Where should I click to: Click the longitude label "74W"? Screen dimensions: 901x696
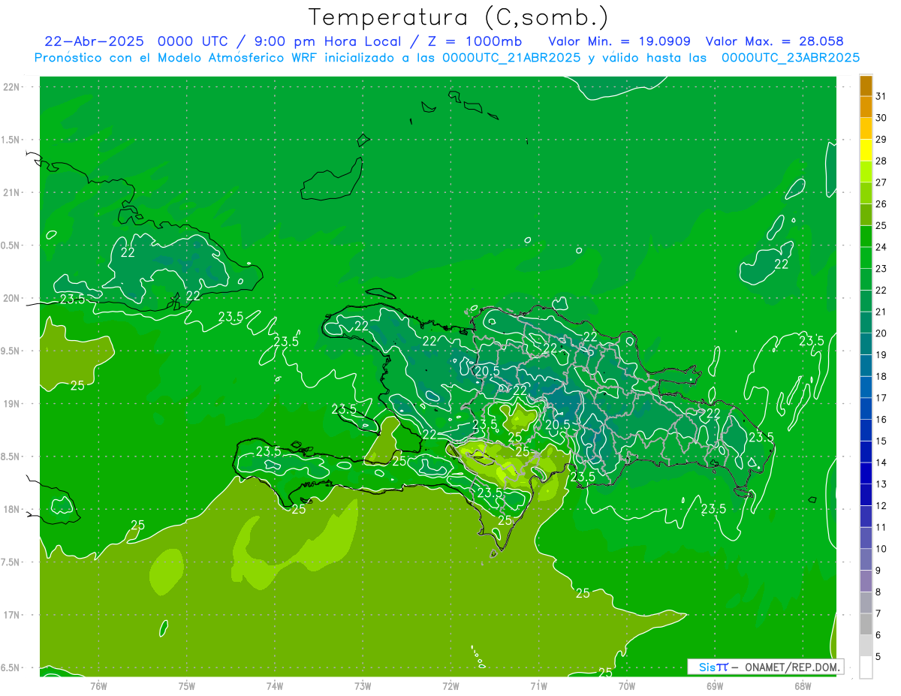(275, 686)
